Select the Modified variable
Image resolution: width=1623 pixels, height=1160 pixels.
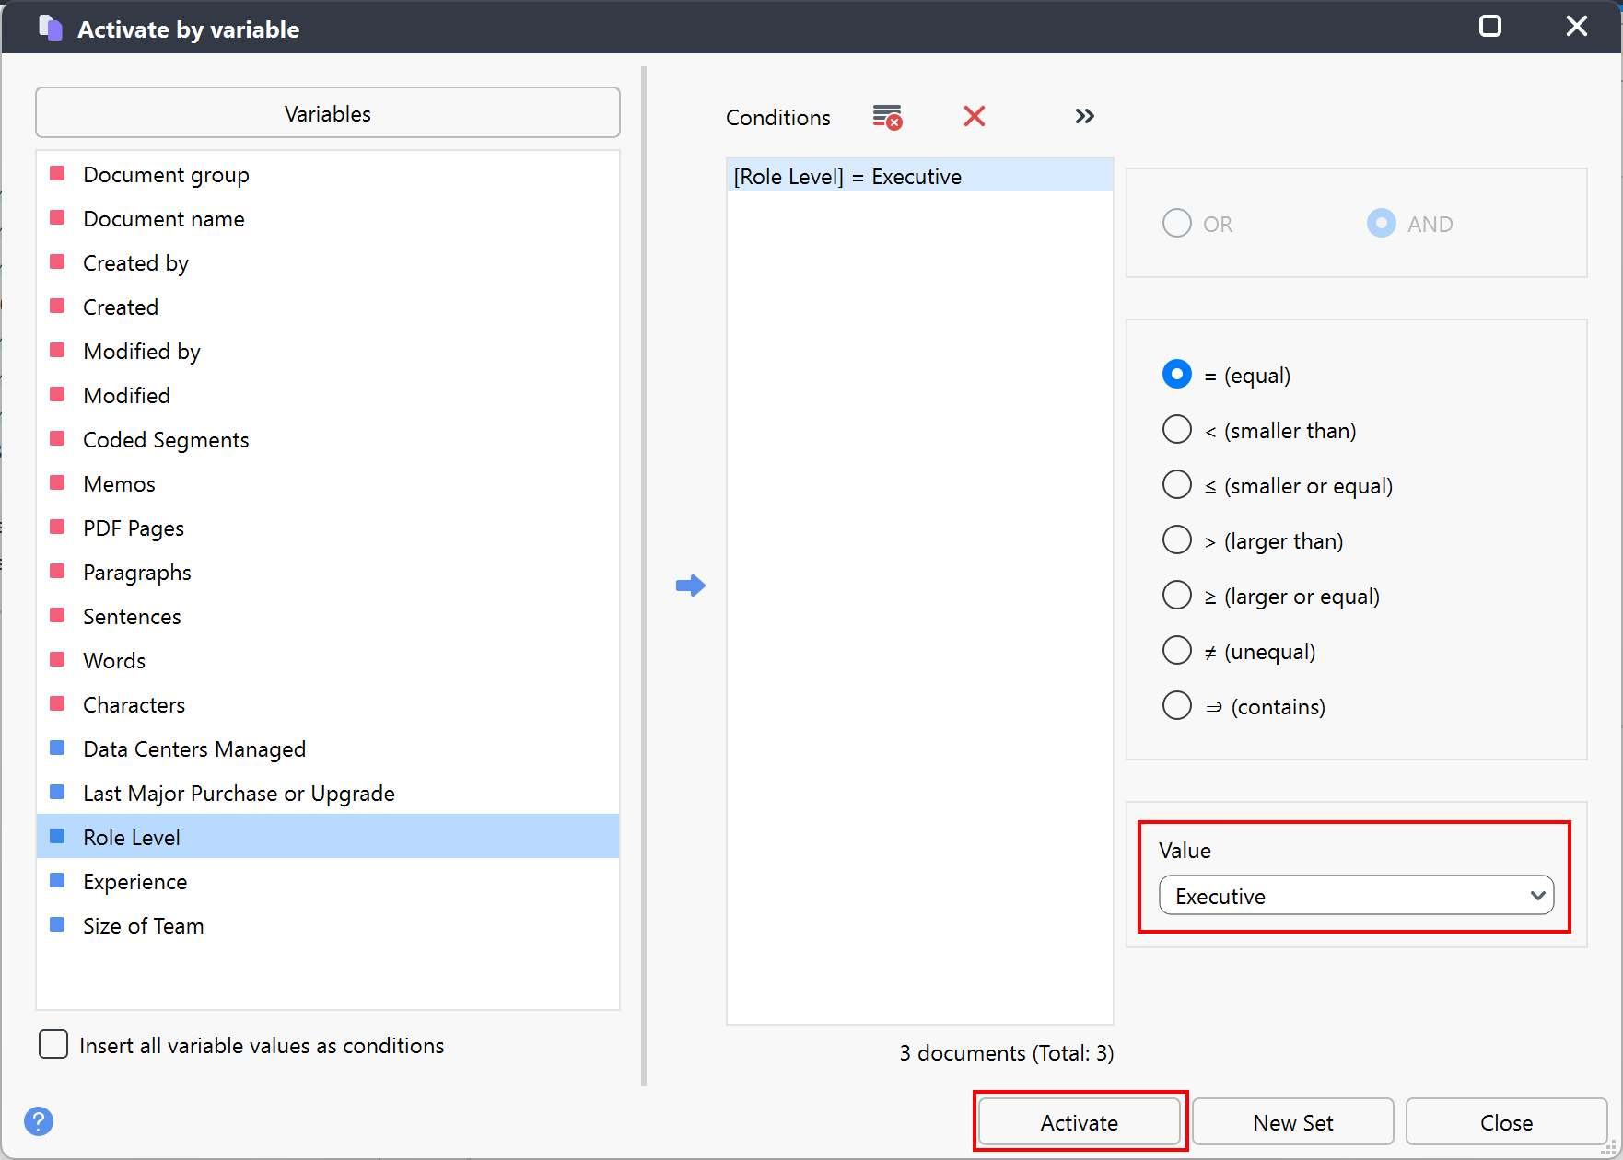(328, 395)
